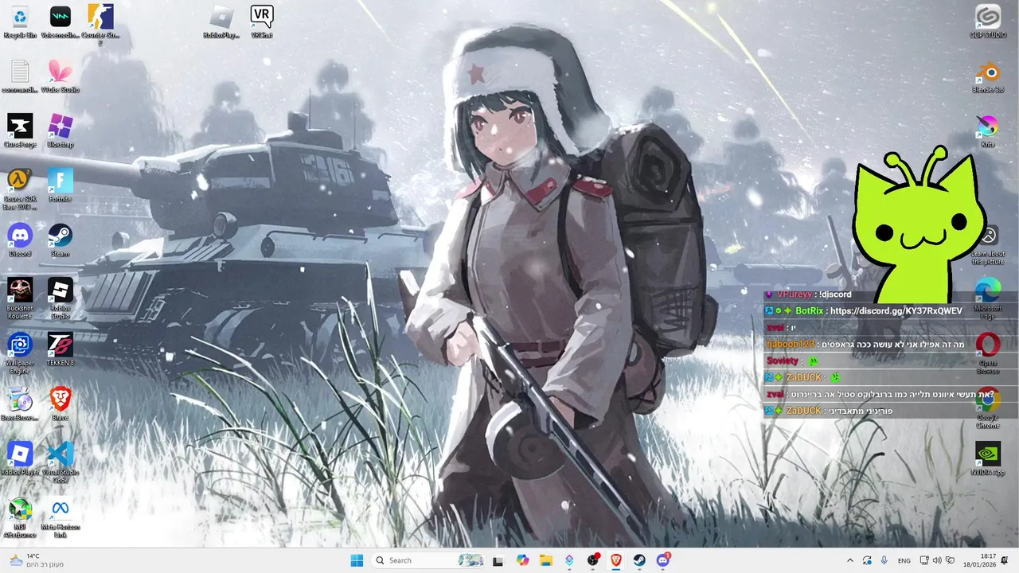Open the ENG language switcher
The height and width of the screenshot is (573, 1019).
pos(904,560)
